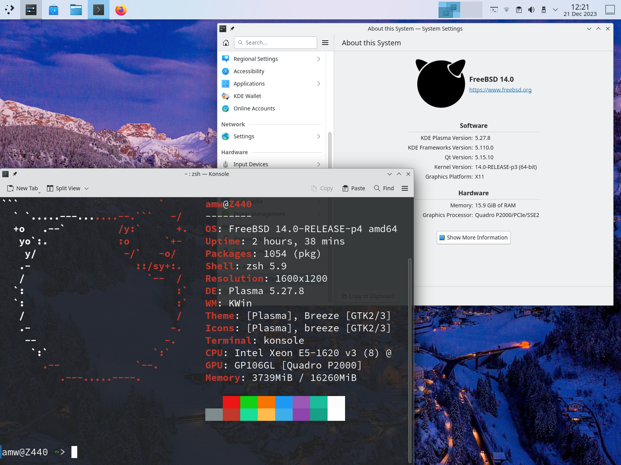
Task: Open audio volume tray icon
Action: coord(531,10)
